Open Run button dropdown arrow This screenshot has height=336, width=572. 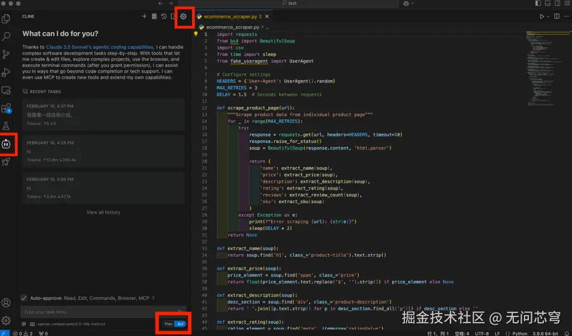point(548,16)
